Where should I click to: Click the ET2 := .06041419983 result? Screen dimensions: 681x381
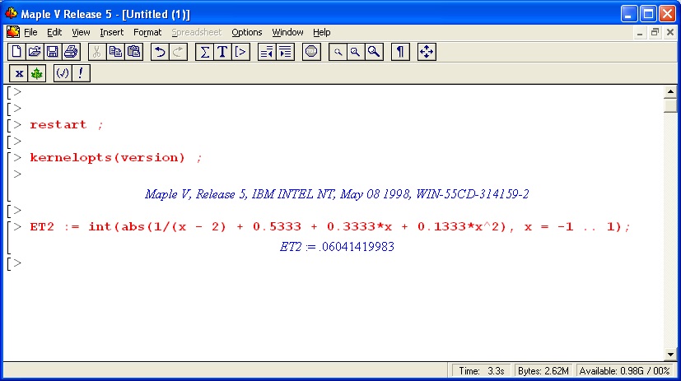click(337, 247)
